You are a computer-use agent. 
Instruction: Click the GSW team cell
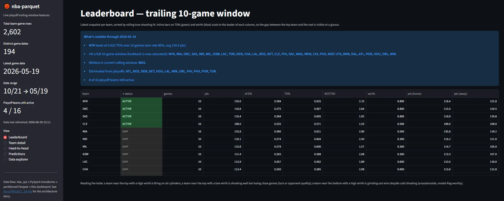101,154
